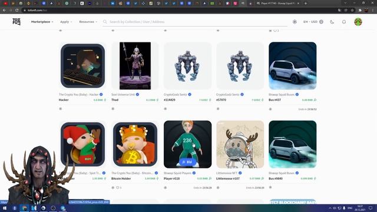Screen dimensions: 377x212
Task: Open the Hacker NFT thumbnail
Action: pos(82,65)
